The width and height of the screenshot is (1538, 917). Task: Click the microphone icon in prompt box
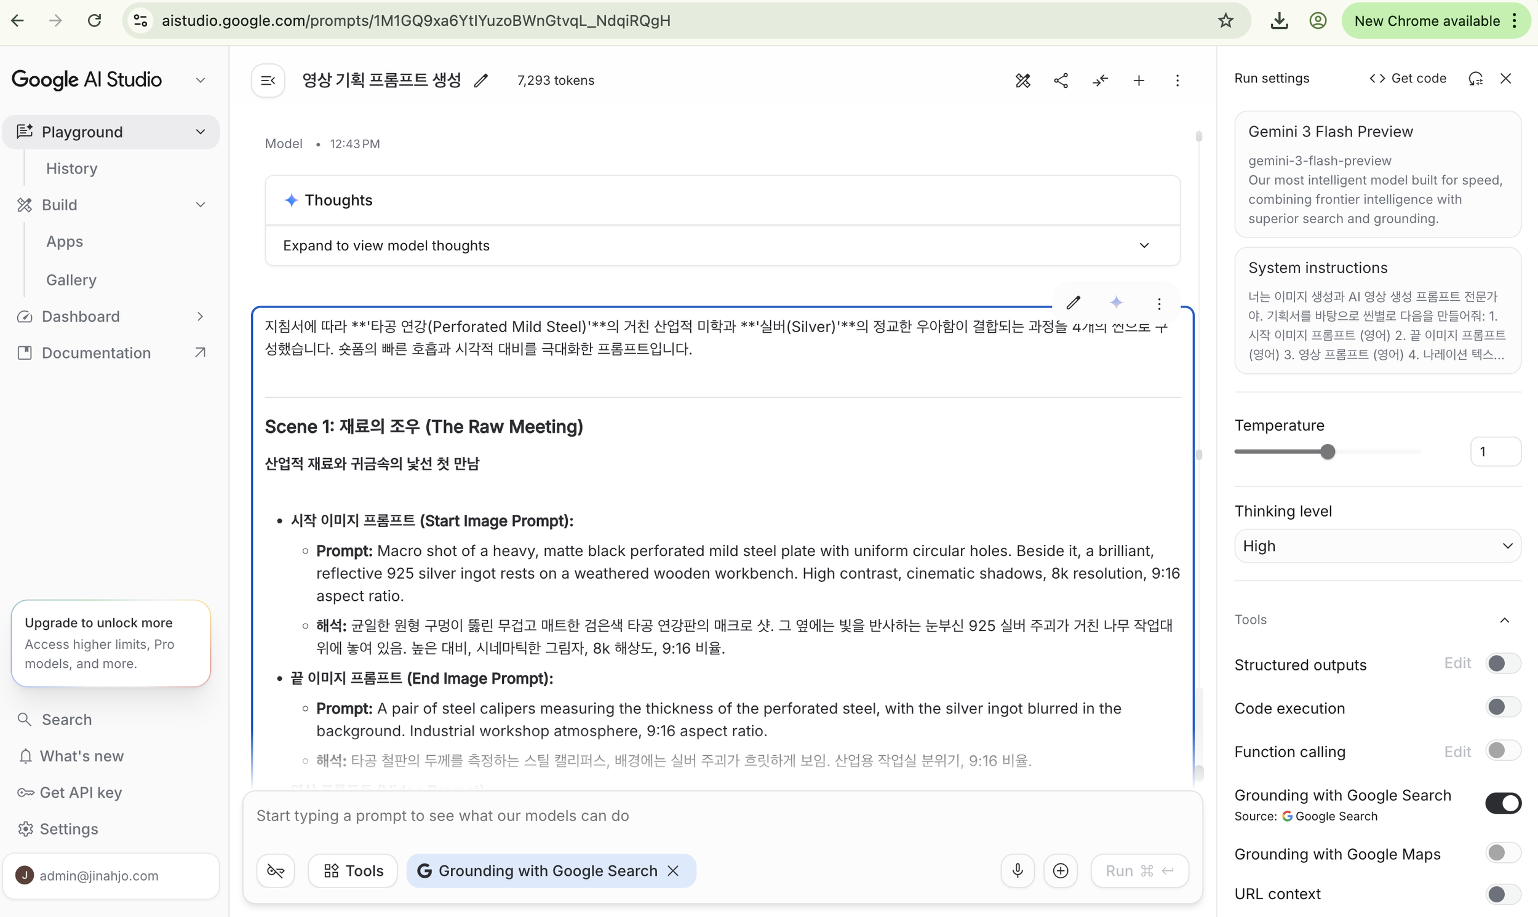(1017, 871)
